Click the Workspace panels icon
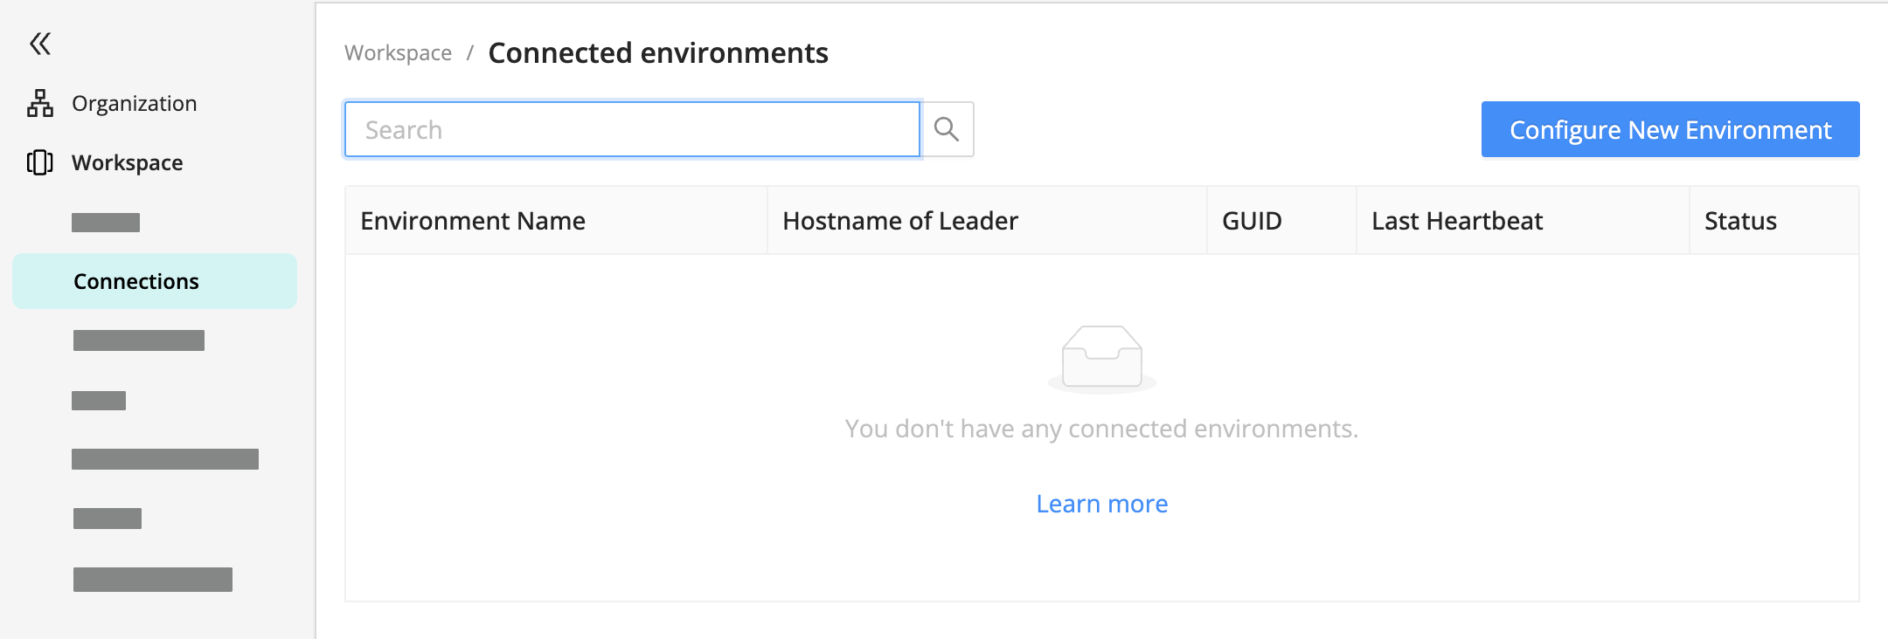This screenshot has width=1888, height=639. (x=38, y=161)
